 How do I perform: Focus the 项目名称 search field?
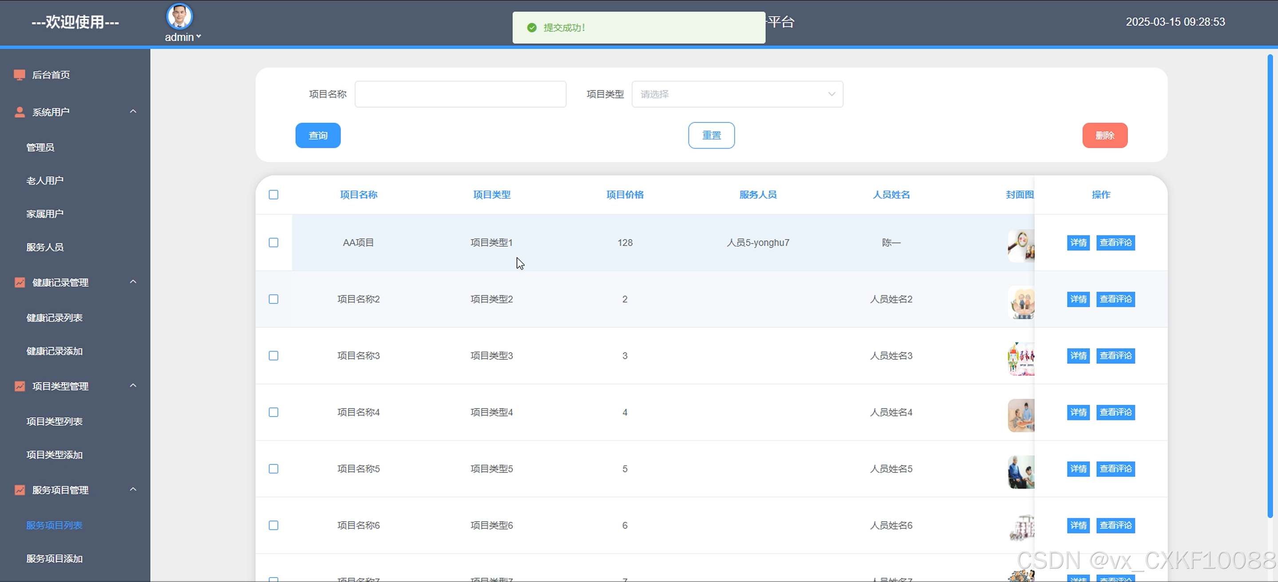pyautogui.click(x=460, y=94)
